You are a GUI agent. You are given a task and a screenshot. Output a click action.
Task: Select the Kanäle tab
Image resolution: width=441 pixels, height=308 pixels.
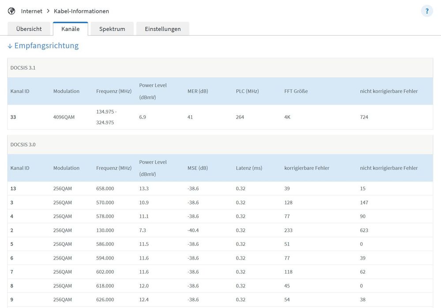[70, 28]
